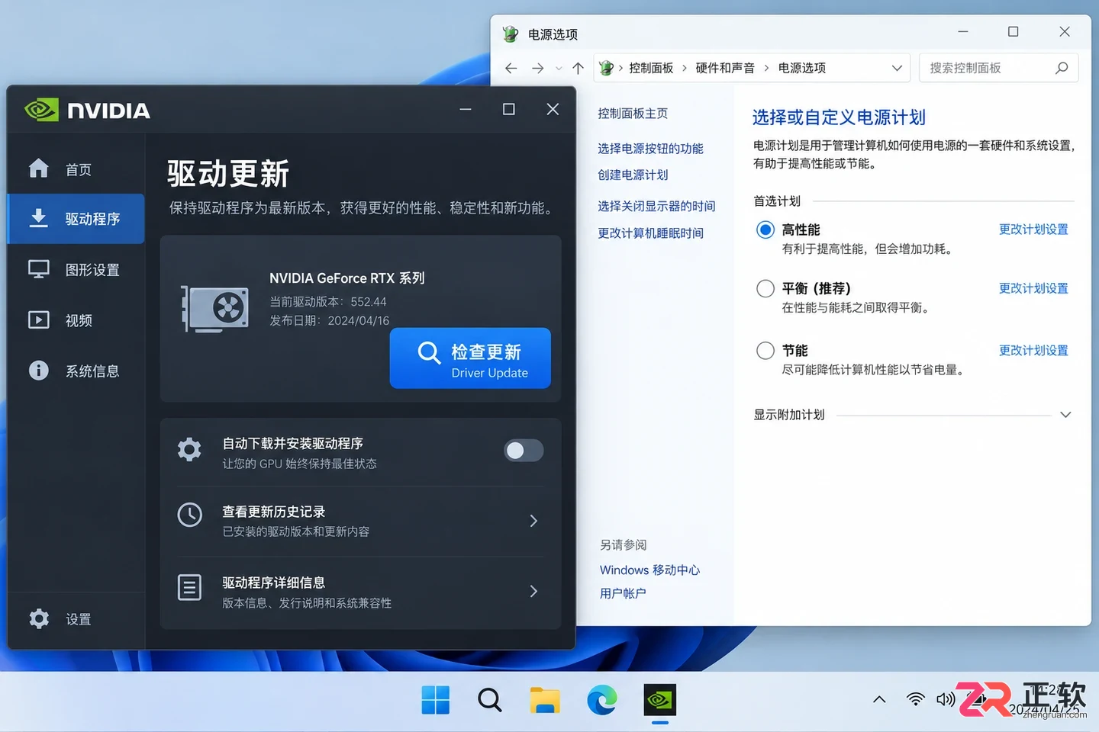Open 选择关闭显示器的时间 link
Image resolution: width=1099 pixels, height=732 pixels.
[656, 206]
